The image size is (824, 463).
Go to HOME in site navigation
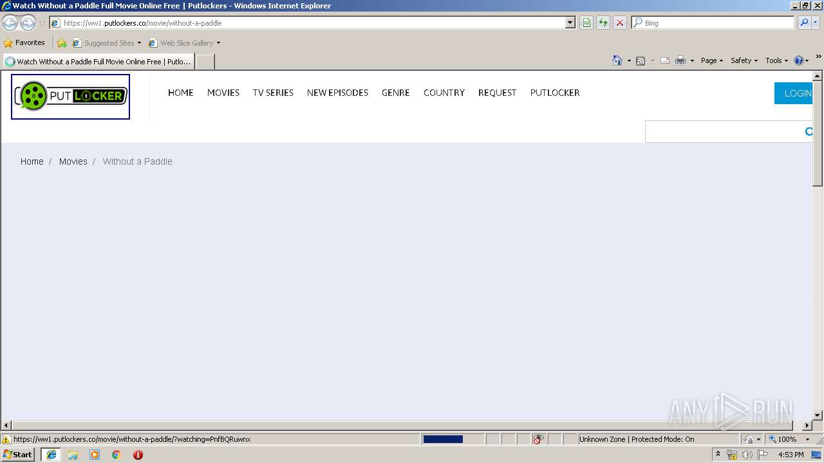point(181,93)
